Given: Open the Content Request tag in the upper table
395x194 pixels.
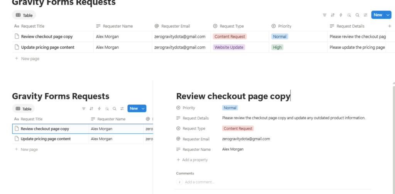Looking at the screenshot, I should click(230, 37).
